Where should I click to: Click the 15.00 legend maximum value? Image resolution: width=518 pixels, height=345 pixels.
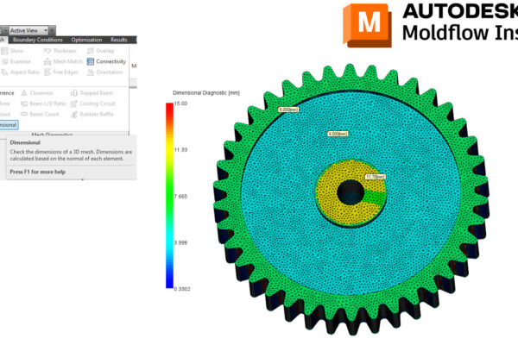tap(180, 103)
